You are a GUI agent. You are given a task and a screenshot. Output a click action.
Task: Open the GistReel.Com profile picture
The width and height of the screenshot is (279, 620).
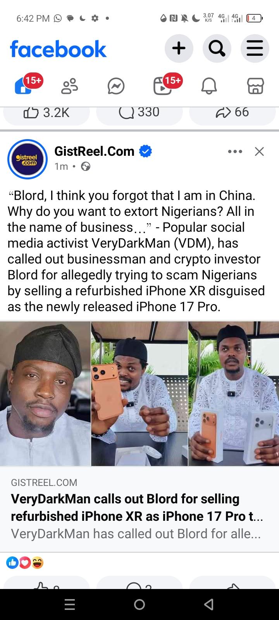pos(28,159)
